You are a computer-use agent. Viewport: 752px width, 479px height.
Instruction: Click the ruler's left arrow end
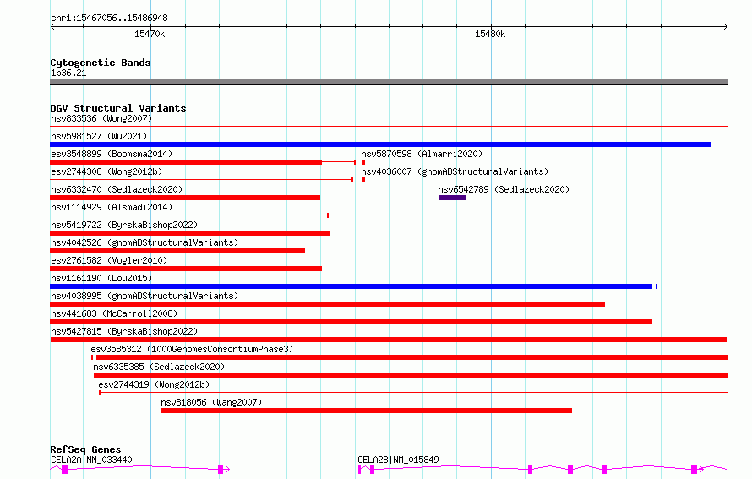tap(52, 26)
